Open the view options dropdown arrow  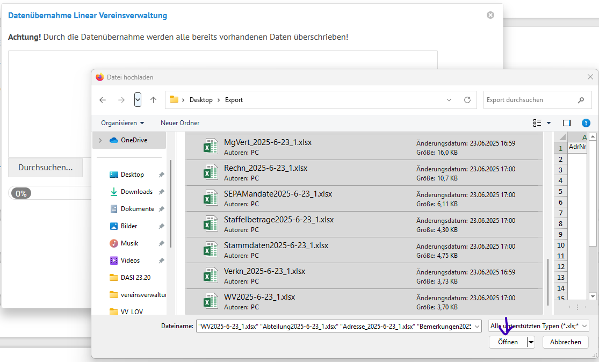(x=549, y=123)
